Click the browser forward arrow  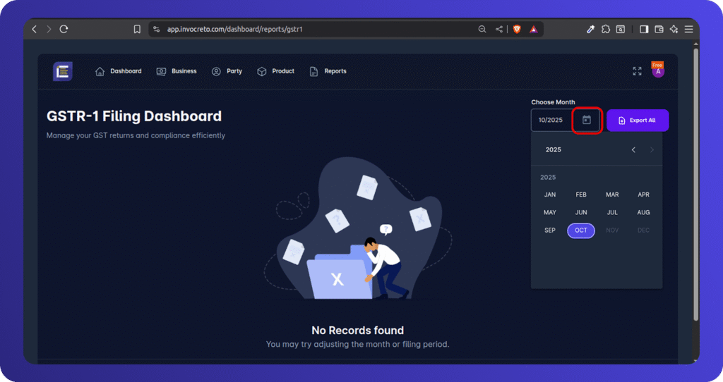tap(49, 29)
